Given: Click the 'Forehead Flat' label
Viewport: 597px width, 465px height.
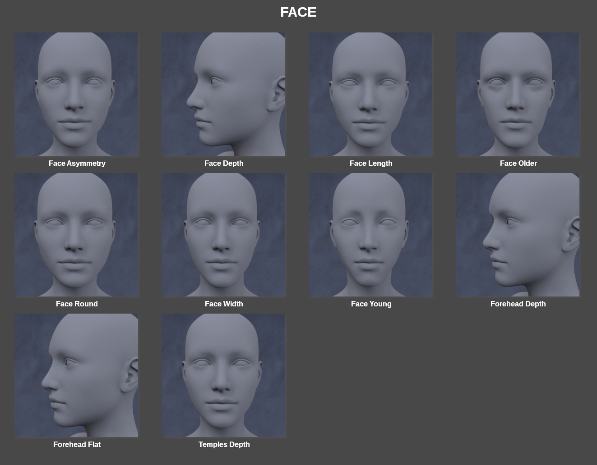Looking at the screenshot, I should coord(77,445).
